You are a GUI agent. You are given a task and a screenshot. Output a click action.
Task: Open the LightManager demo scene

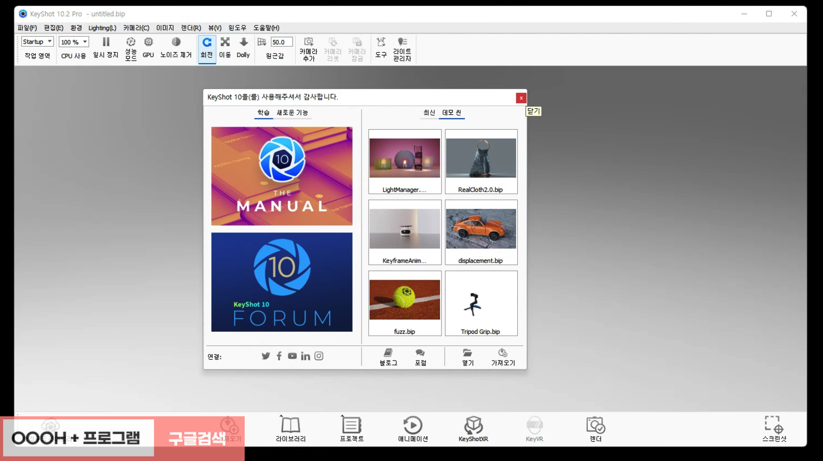click(x=405, y=161)
